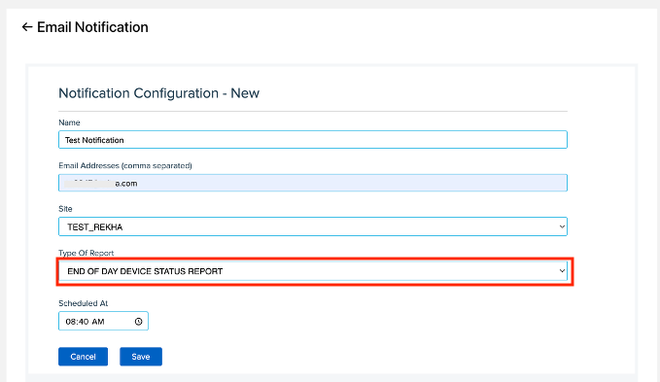Screen dimensions: 660x382
Task: Expand the Type Of Report dropdown
Action: (x=313, y=271)
